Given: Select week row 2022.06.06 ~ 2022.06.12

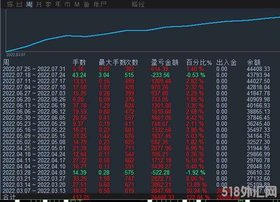Looking at the screenshot, I should coord(136,111).
